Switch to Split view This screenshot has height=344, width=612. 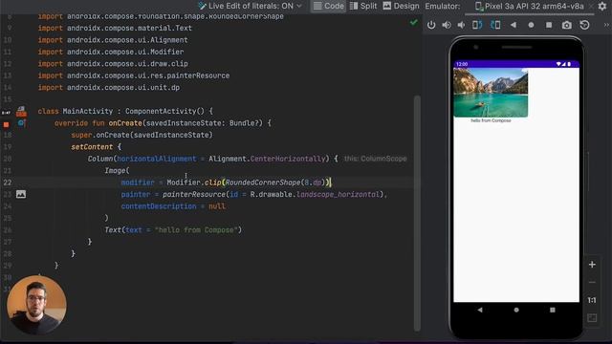(363, 6)
